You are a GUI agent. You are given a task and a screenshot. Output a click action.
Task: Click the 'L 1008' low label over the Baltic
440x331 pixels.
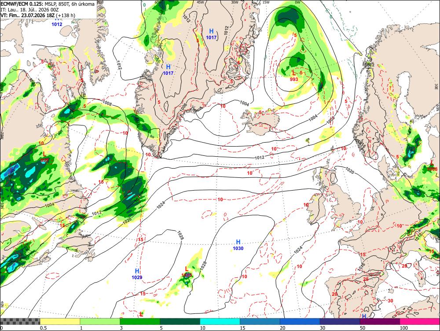[432, 166]
